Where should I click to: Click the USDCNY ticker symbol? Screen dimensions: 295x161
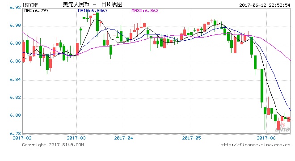click(x=30, y=5)
